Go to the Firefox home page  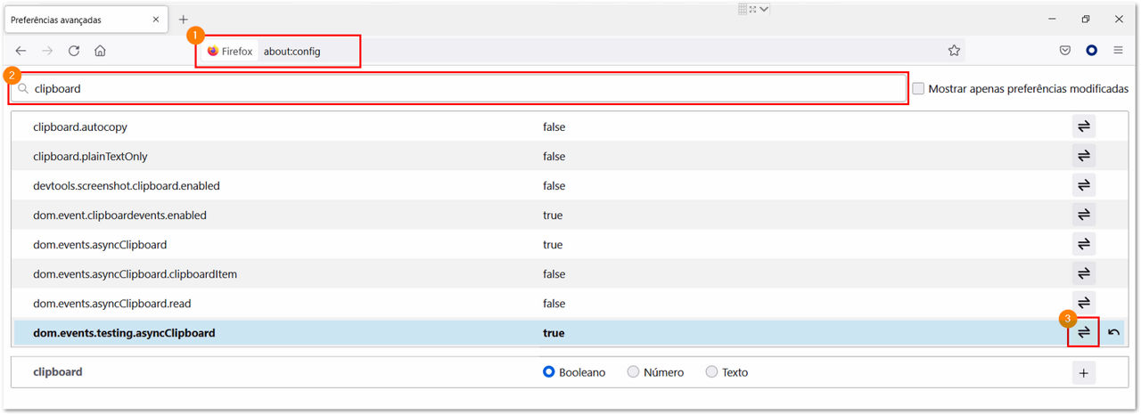coord(101,51)
